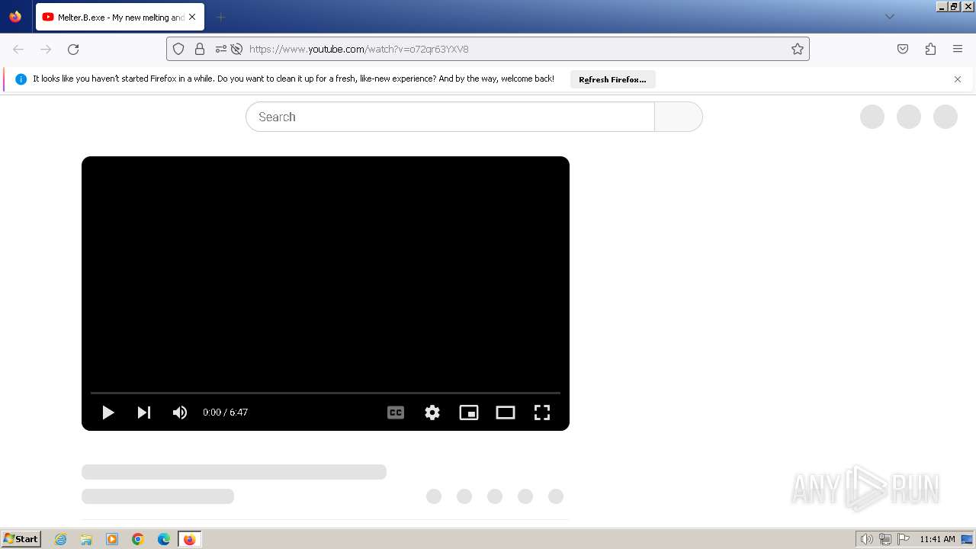
Task: Click the search submit button beside Search
Action: (679, 117)
